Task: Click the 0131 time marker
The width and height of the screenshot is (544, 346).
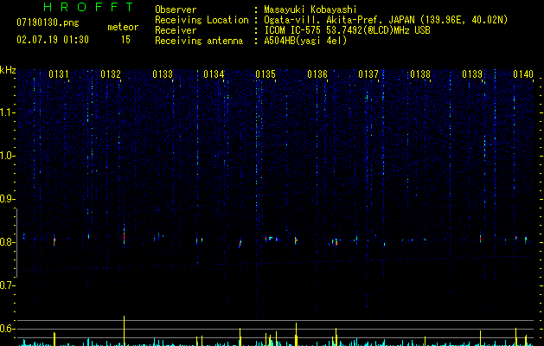Action: coord(59,74)
